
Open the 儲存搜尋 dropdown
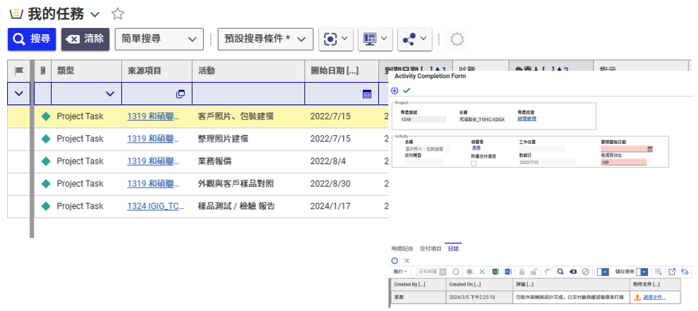coord(642,271)
